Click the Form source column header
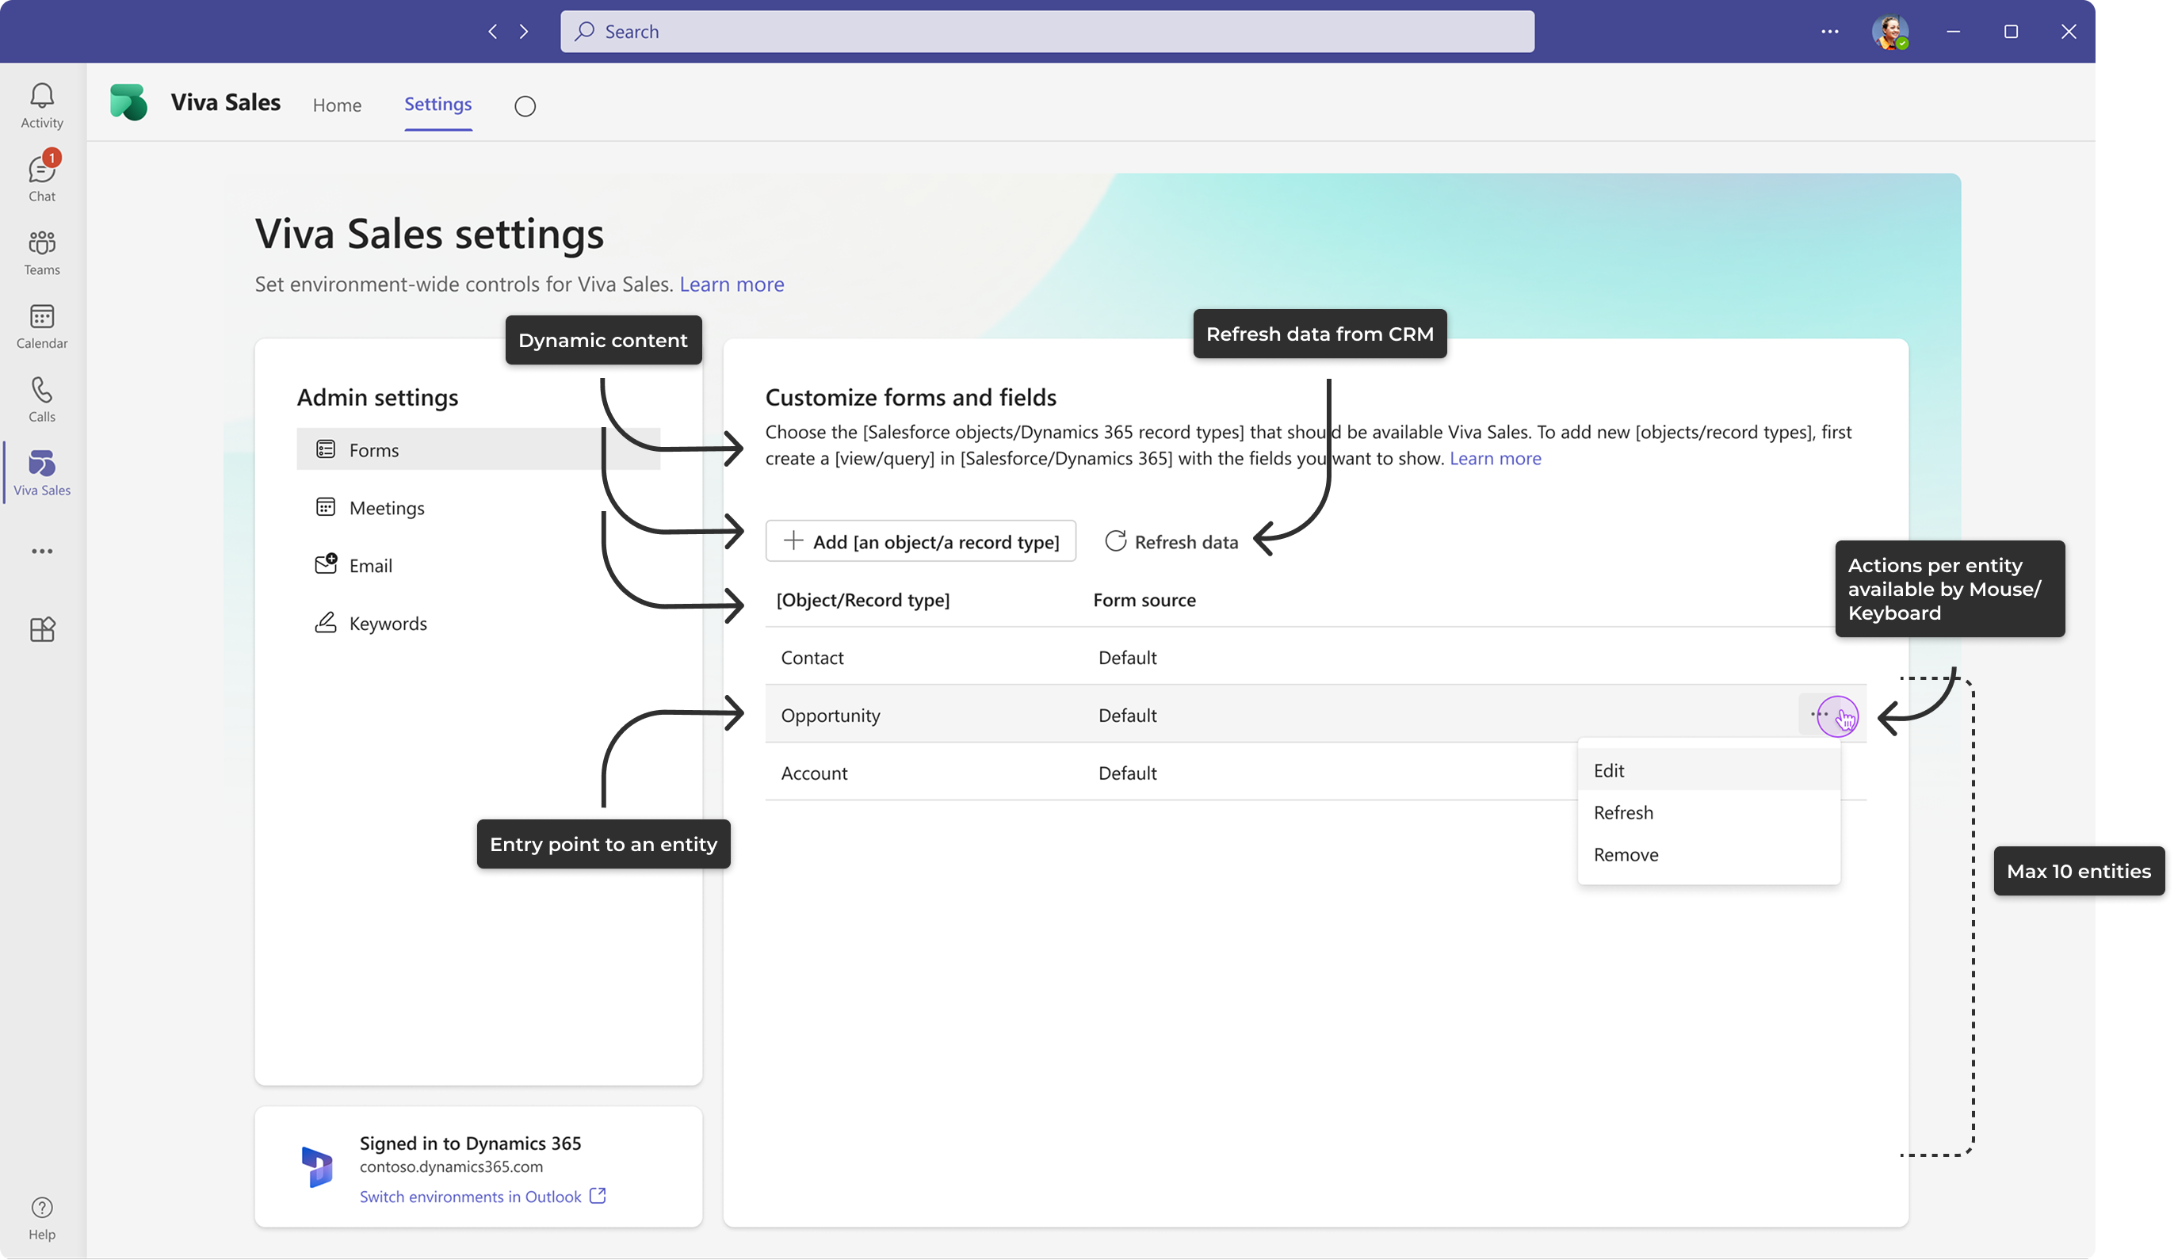The width and height of the screenshot is (2174, 1260). click(x=1143, y=600)
